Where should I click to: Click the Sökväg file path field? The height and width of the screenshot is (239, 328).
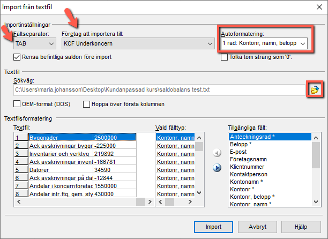pos(159,90)
